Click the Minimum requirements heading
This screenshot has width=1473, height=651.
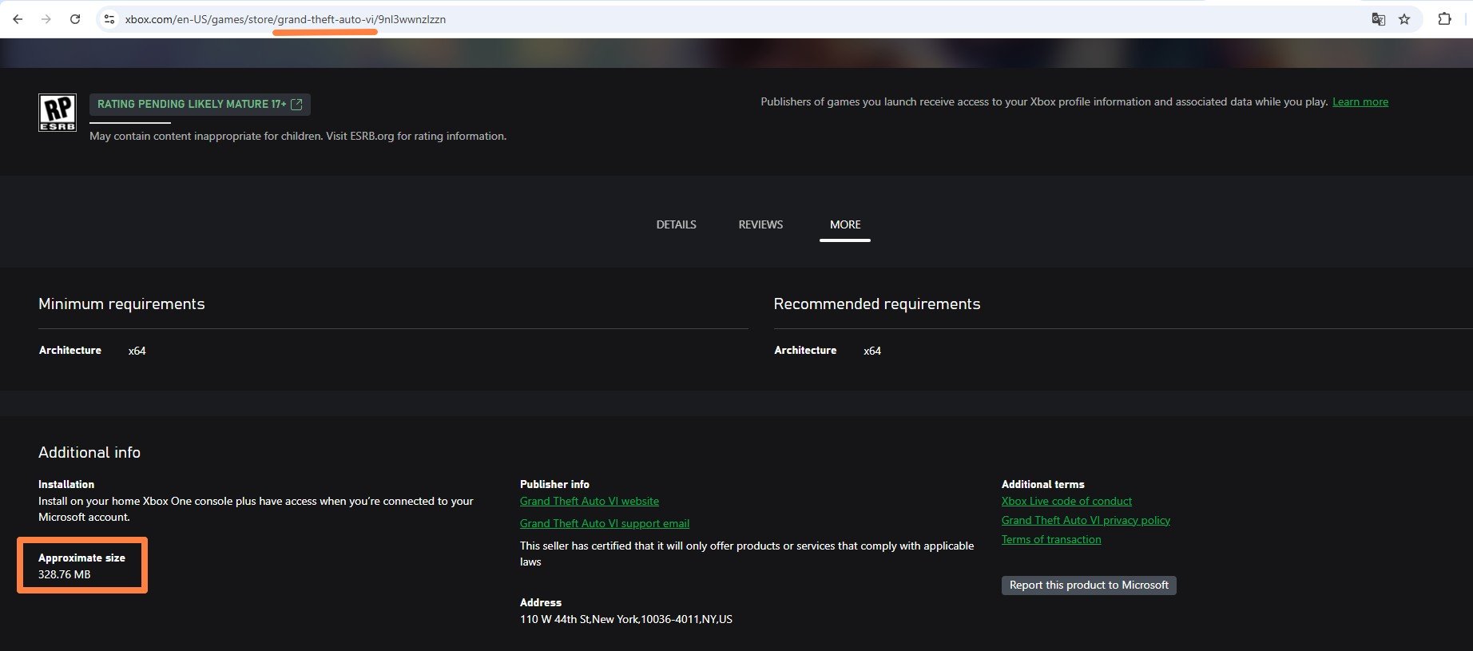121,304
